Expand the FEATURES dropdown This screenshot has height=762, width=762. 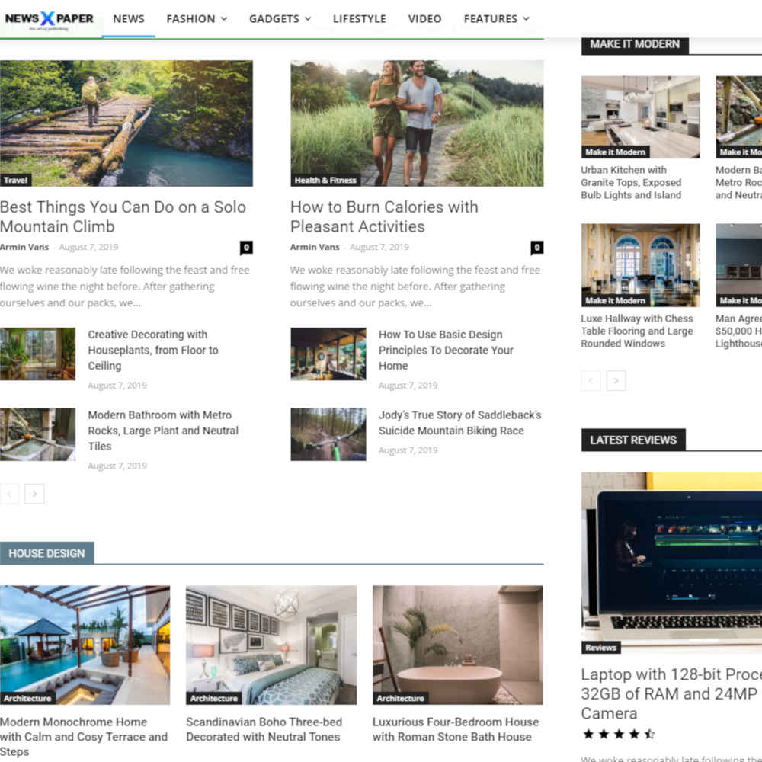pyautogui.click(x=496, y=18)
